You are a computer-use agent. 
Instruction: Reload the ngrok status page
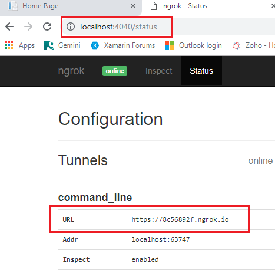pyautogui.click(x=47, y=27)
